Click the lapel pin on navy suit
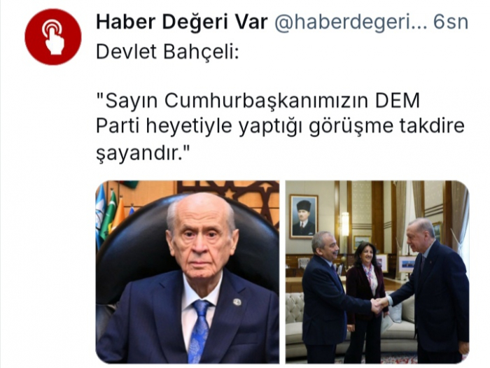490x368 pixels. pyautogui.click(x=237, y=302)
